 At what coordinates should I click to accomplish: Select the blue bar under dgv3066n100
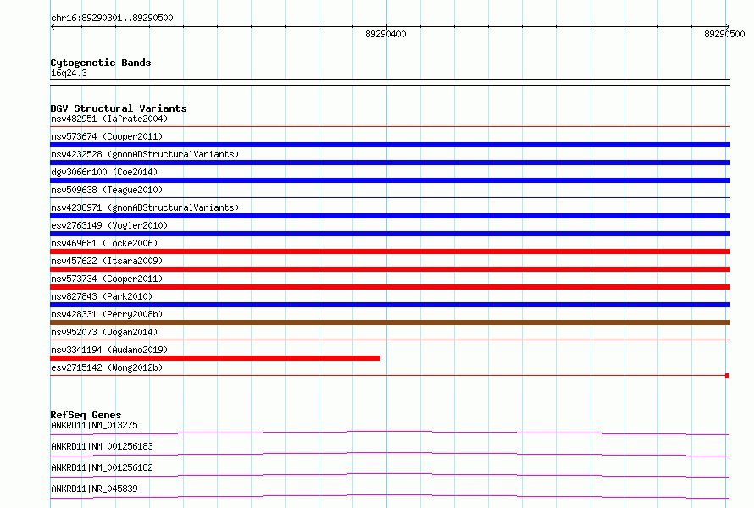pos(390,180)
